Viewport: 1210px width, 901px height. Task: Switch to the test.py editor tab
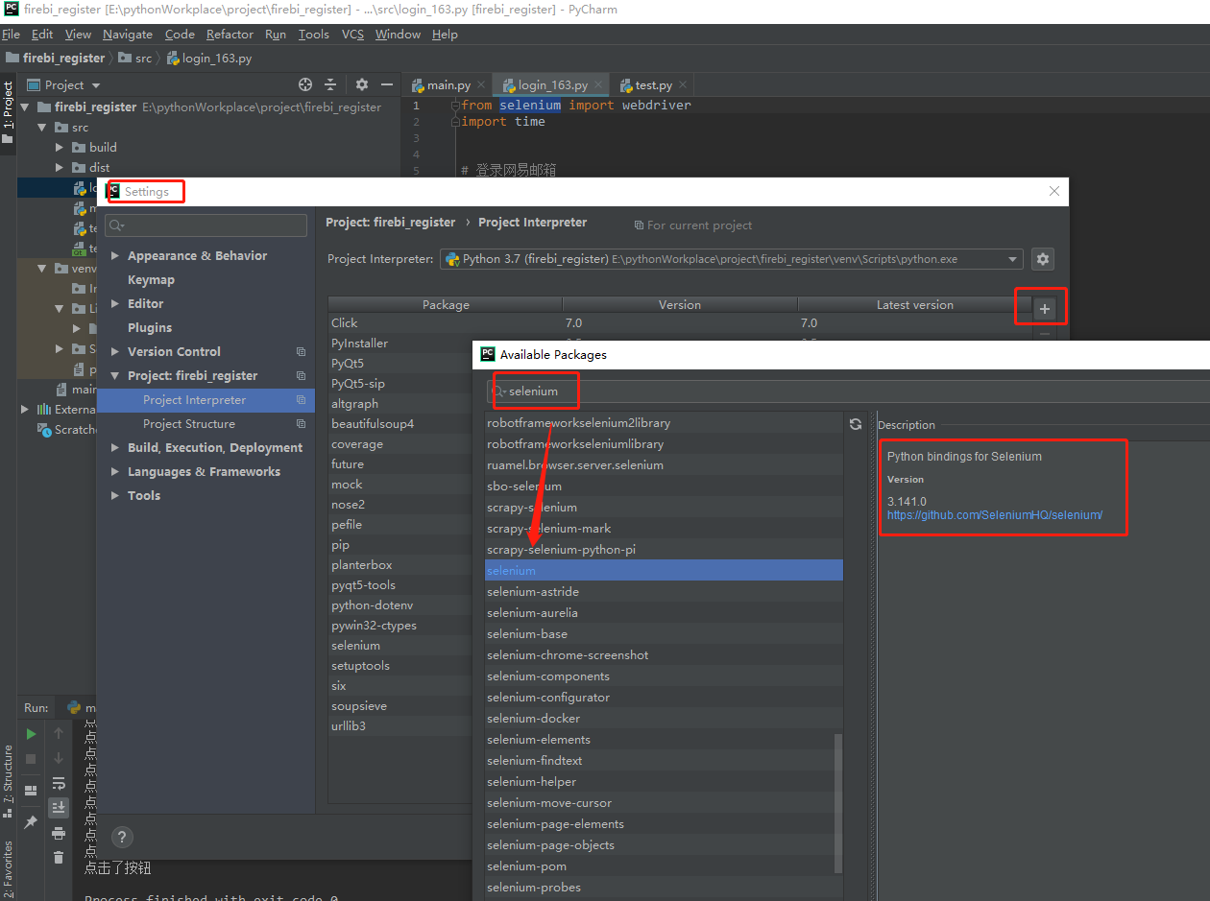click(x=653, y=85)
